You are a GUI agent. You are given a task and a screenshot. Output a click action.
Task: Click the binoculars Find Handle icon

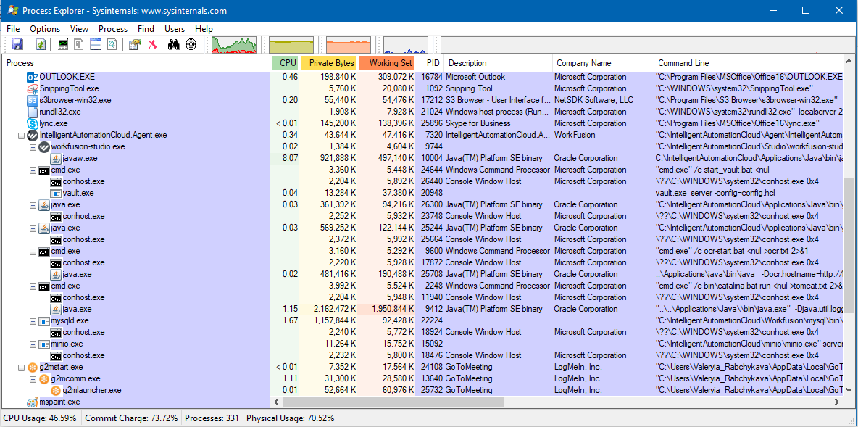coord(174,45)
